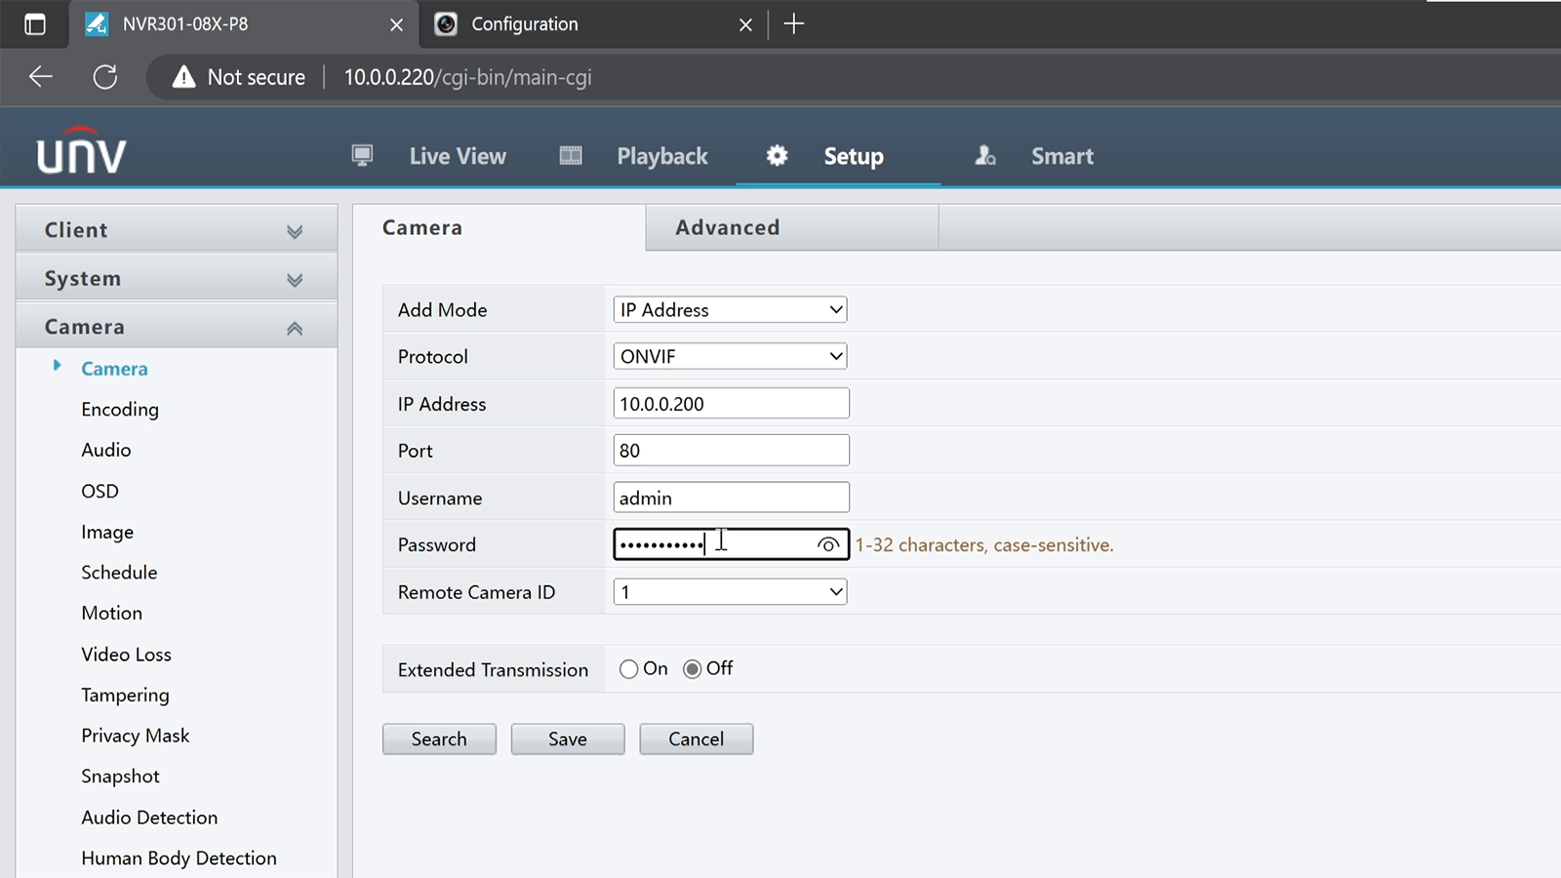The image size is (1561, 878).
Task: Click the Search button
Action: tap(439, 738)
